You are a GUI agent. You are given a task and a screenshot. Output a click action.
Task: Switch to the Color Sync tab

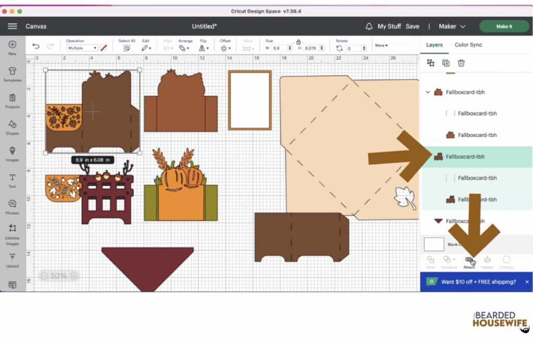pyautogui.click(x=469, y=45)
